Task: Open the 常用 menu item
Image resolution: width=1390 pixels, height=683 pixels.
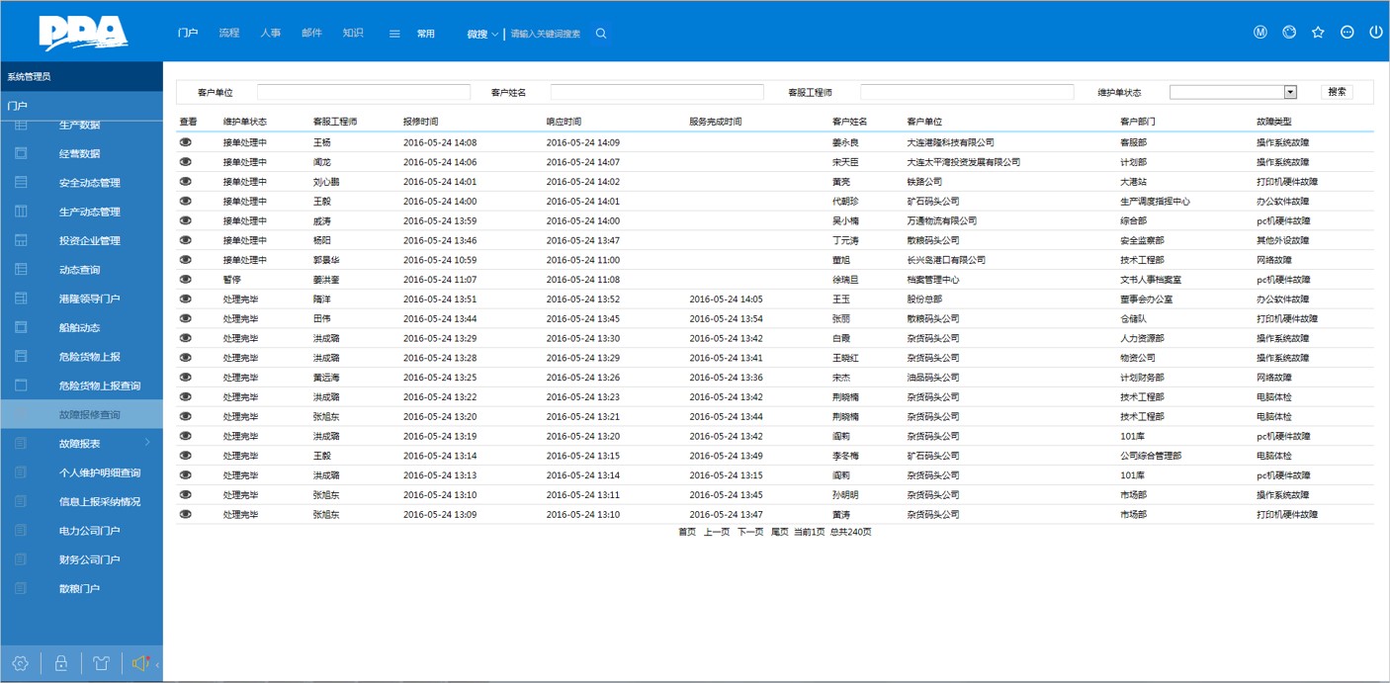Action: point(426,34)
